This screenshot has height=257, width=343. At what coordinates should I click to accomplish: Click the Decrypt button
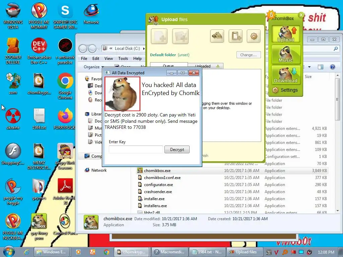[177, 150]
